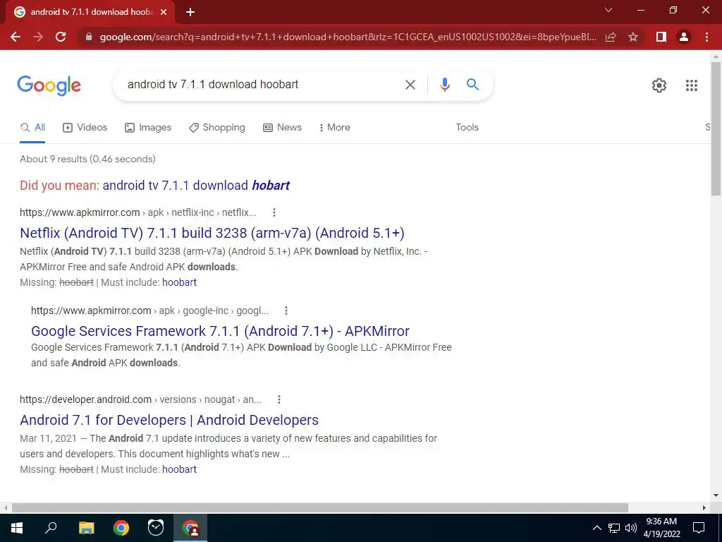The image size is (722, 542).
Task: Go back to the previous page
Action: point(16,37)
